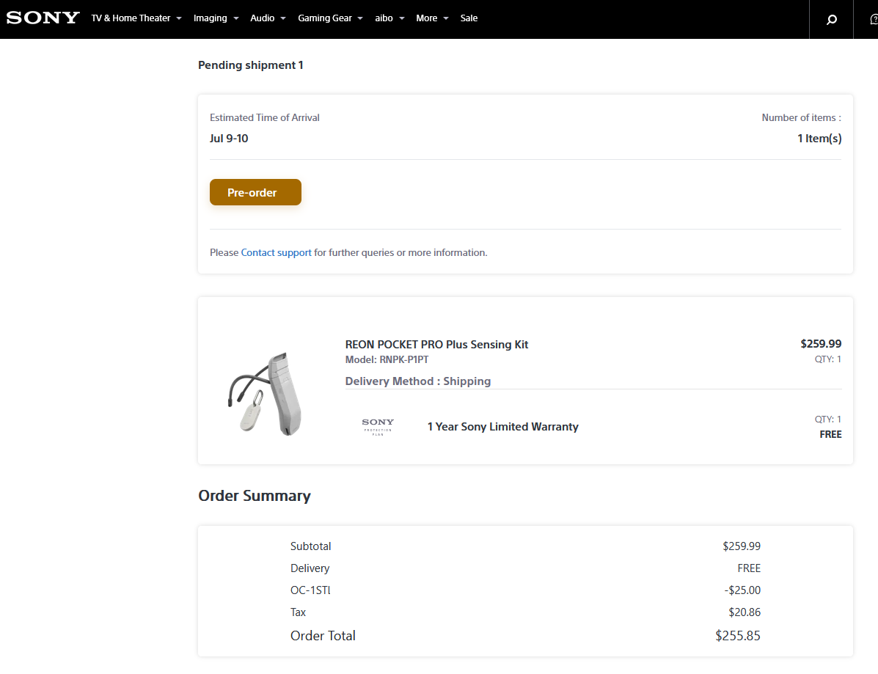Click the Sony logo in the header
Screen dimensions: 878x674
tap(43, 18)
